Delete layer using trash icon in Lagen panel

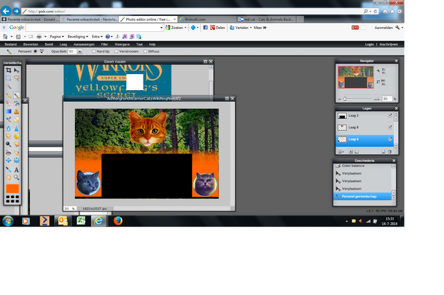pos(389,152)
